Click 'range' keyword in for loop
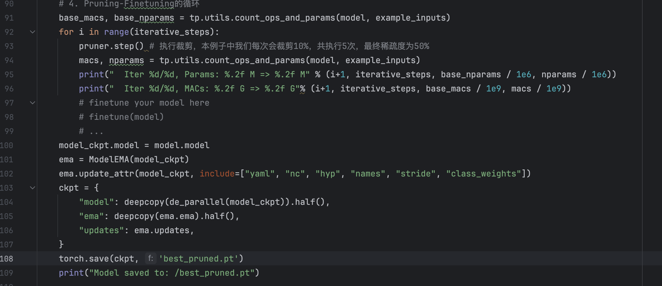 [116, 32]
